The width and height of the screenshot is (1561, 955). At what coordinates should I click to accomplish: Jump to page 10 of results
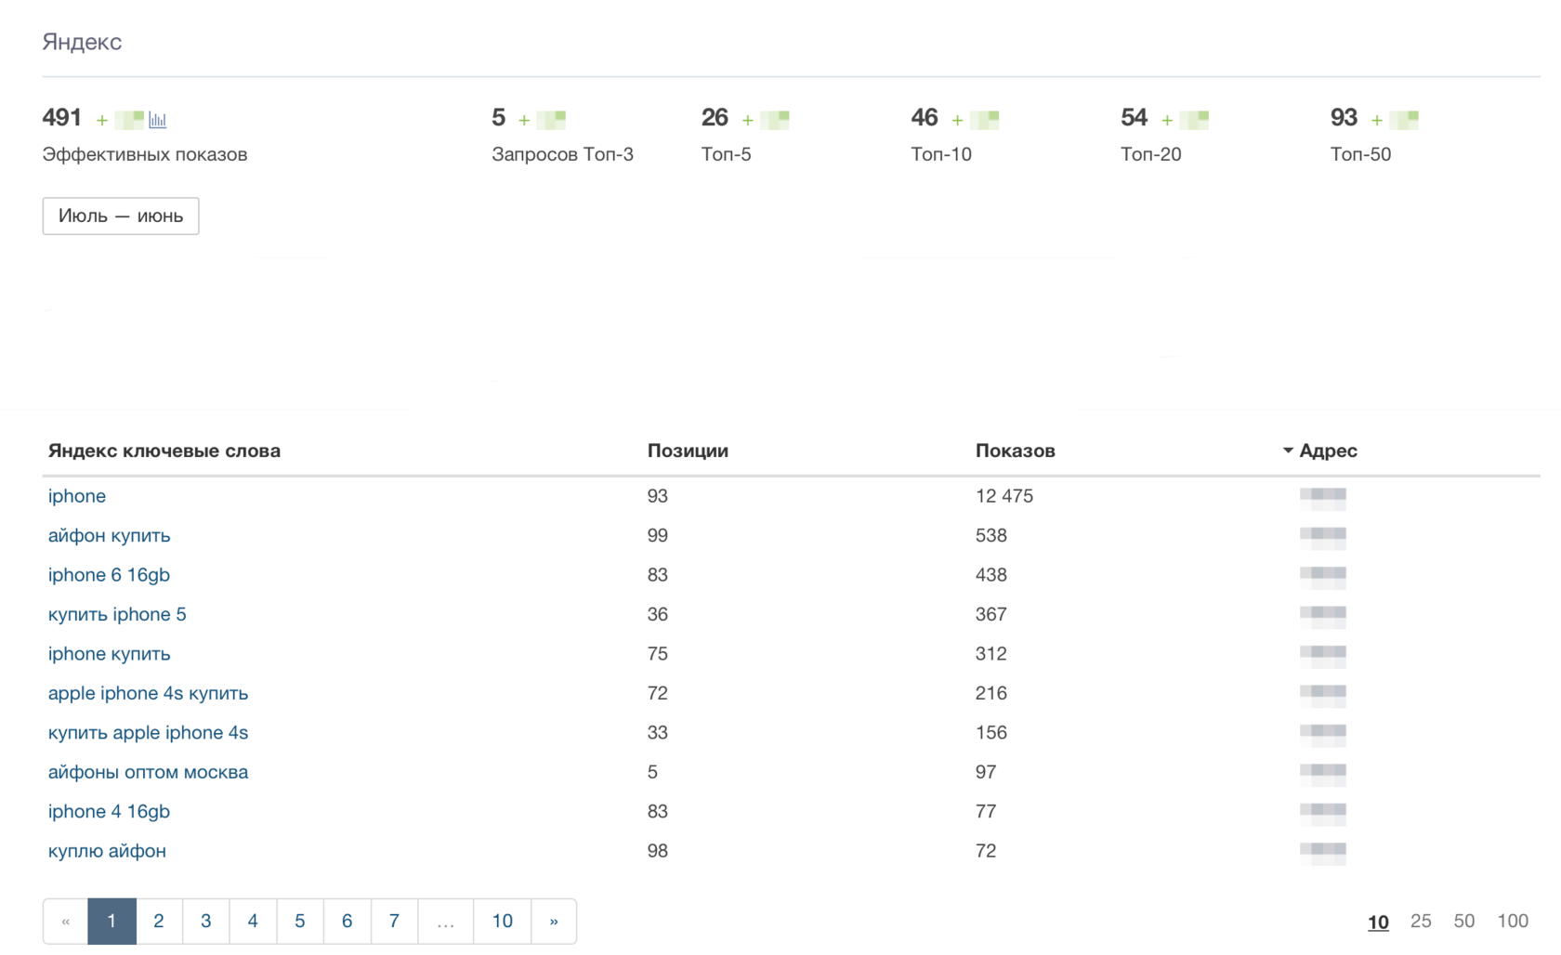pyautogui.click(x=502, y=922)
